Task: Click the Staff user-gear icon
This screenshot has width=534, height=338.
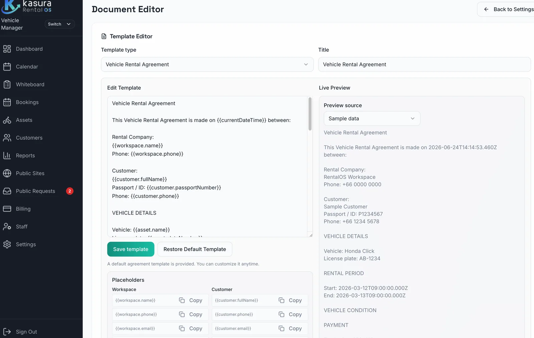Action: (7, 226)
